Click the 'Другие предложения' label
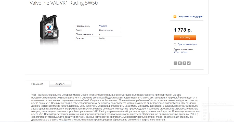Image resolution: width=234 pixels, height=122 pixels. coord(183,49)
